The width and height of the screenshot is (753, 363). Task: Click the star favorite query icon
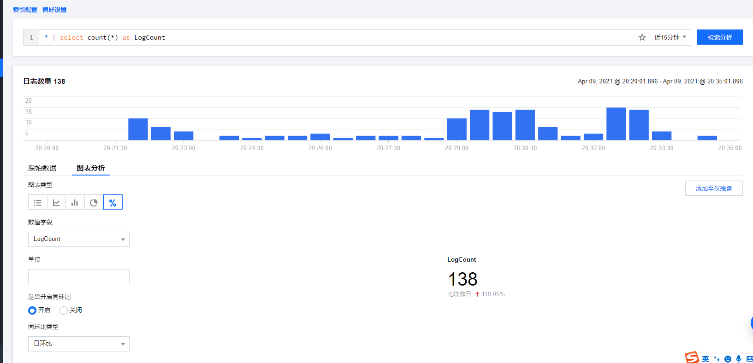coord(642,37)
